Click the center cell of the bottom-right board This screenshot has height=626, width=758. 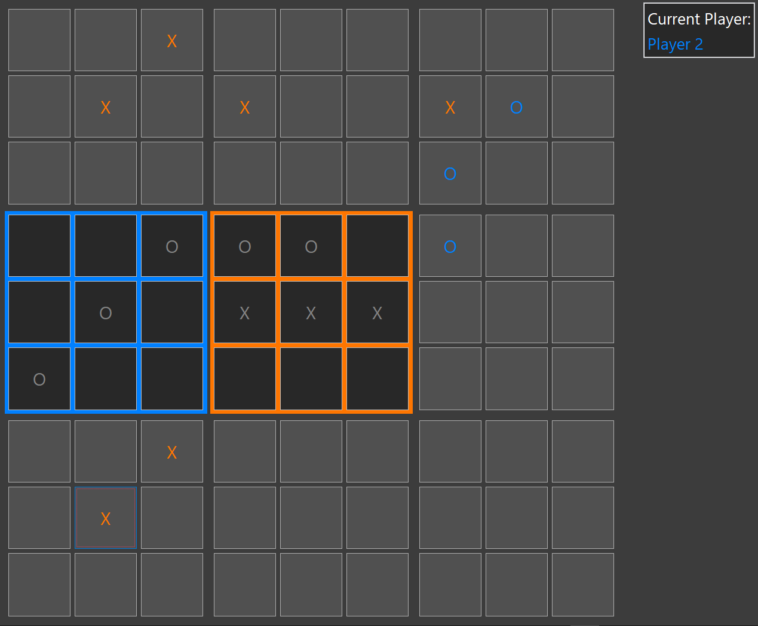(516, 518)
